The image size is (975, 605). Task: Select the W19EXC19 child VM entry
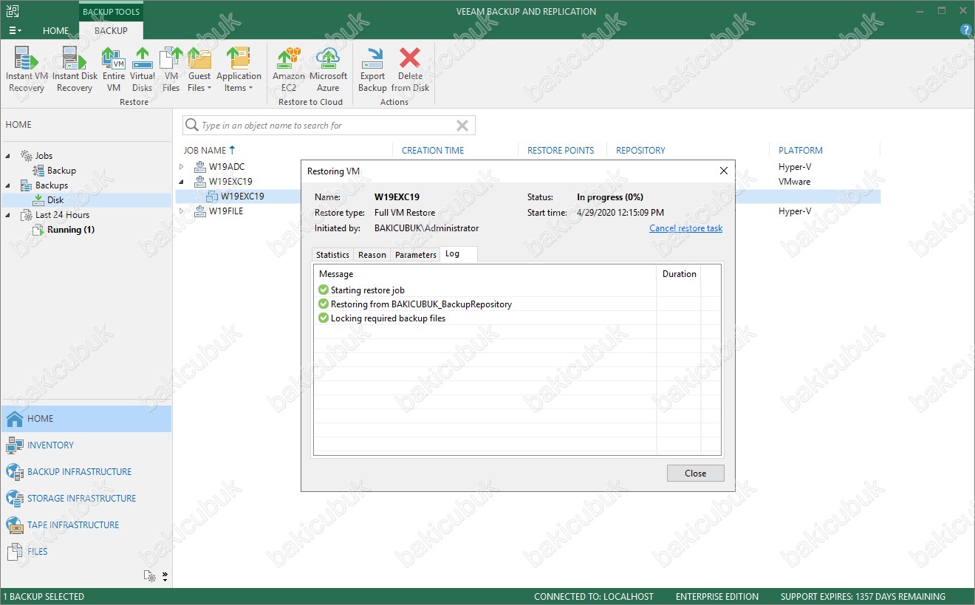[242, 196]
